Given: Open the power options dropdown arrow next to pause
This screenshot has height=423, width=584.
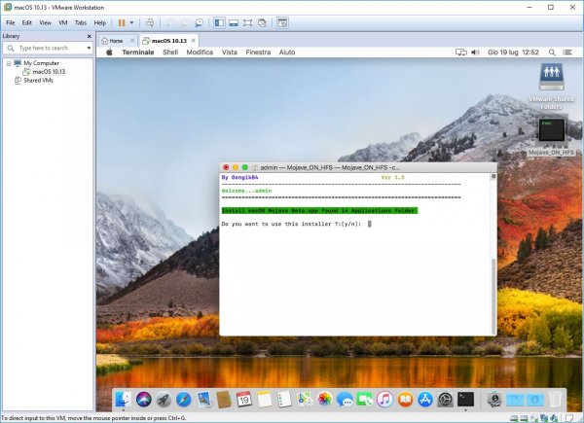Looking at the screenshot, I should click(x=131, y=22).
